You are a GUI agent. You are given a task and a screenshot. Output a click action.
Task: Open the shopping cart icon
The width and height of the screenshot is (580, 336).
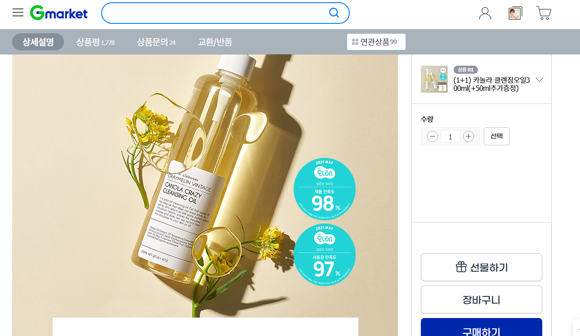[x=544, y=13]
